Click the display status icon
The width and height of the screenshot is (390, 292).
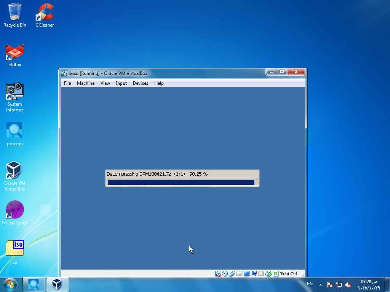pos(246,274)
